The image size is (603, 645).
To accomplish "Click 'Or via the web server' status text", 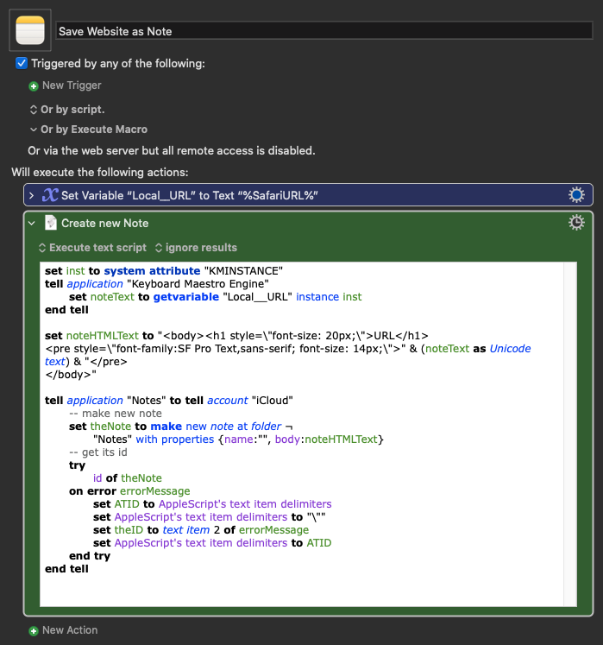I will coord(172,151).
